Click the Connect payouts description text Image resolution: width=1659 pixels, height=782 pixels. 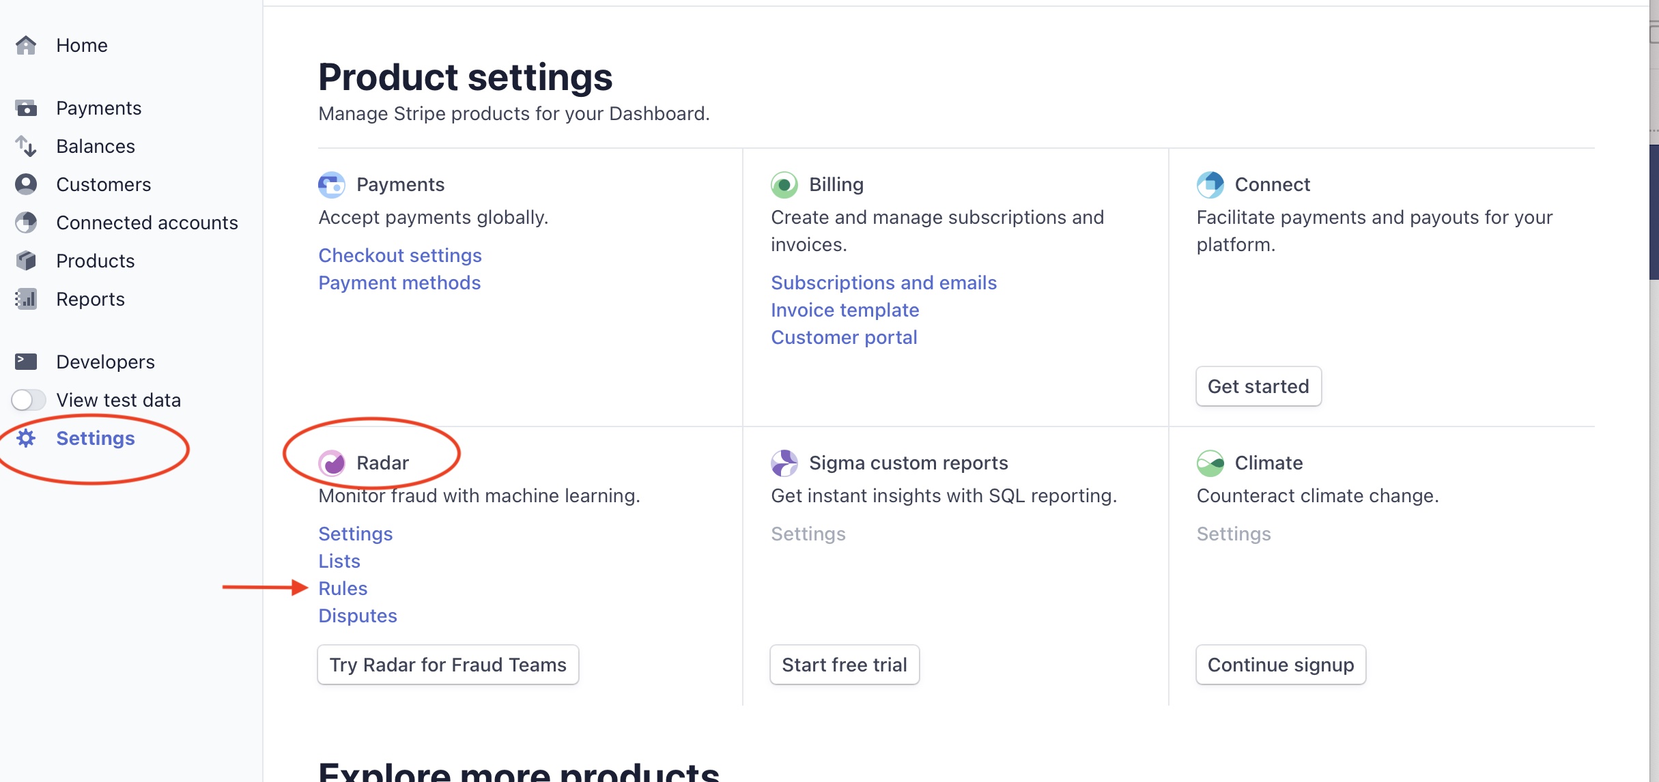pyautogui.click(x=1374, y=231)
